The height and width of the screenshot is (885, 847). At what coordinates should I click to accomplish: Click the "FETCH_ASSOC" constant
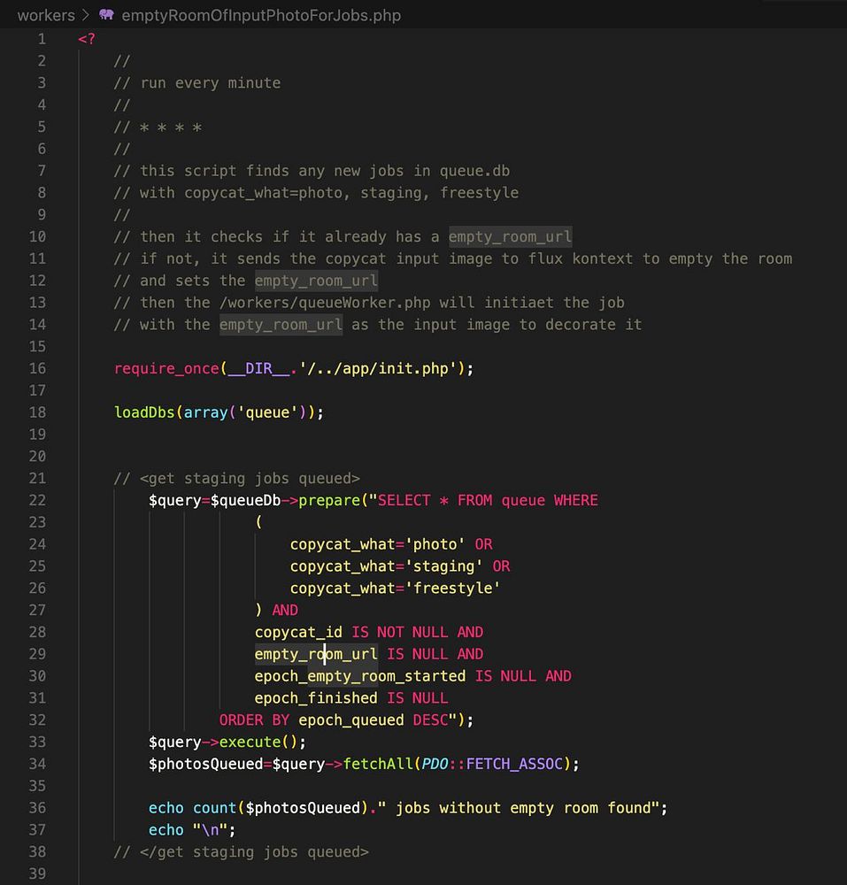click(x=514, y=765)
